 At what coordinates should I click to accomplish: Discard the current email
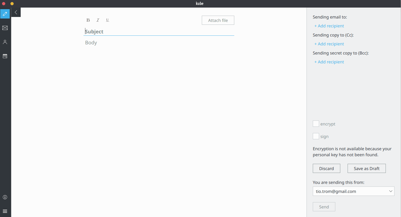click(326, 168)
